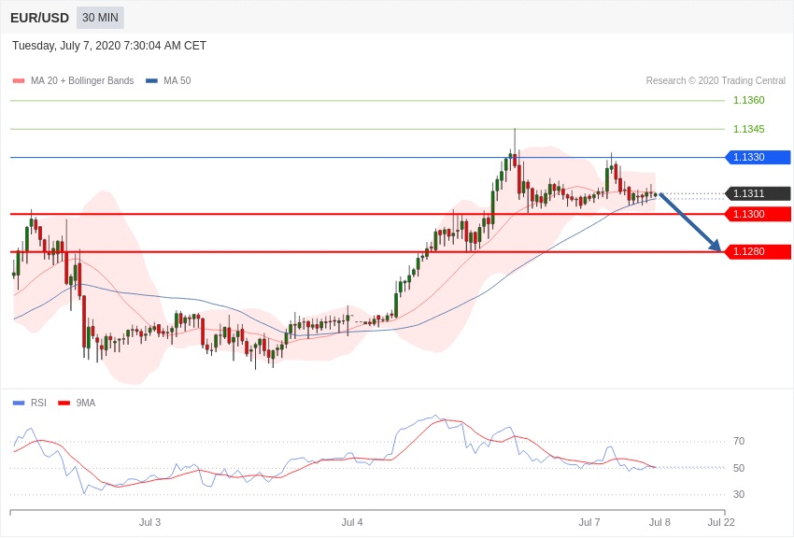Screen dimensions: 794x538
Task: Select the blue 1.1330 price tag
Action: pos(758,158)
